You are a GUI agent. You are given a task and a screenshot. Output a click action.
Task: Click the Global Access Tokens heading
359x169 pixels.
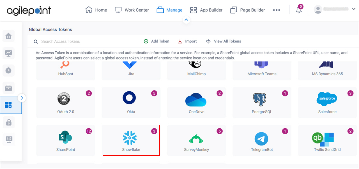50,29
